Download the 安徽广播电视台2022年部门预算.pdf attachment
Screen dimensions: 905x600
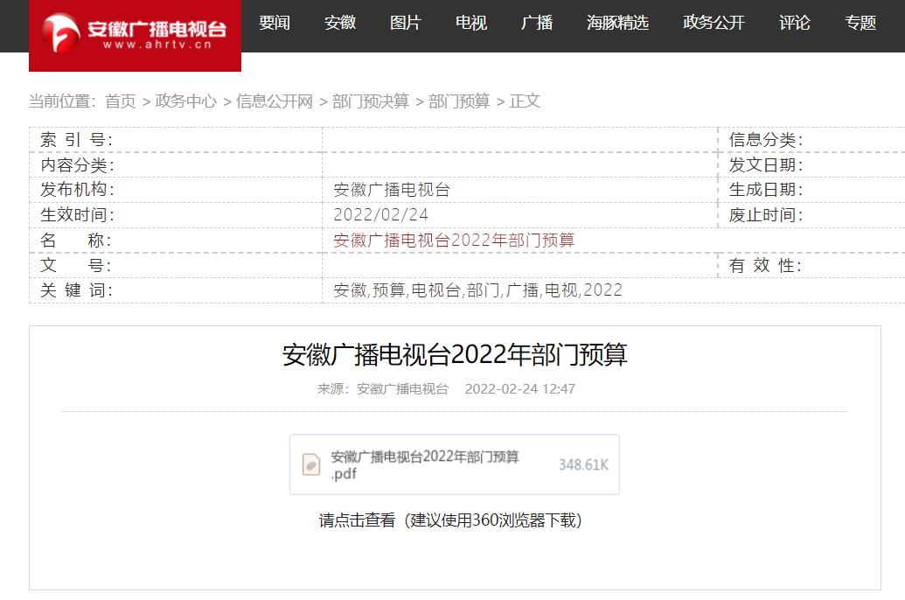[425, 464]
